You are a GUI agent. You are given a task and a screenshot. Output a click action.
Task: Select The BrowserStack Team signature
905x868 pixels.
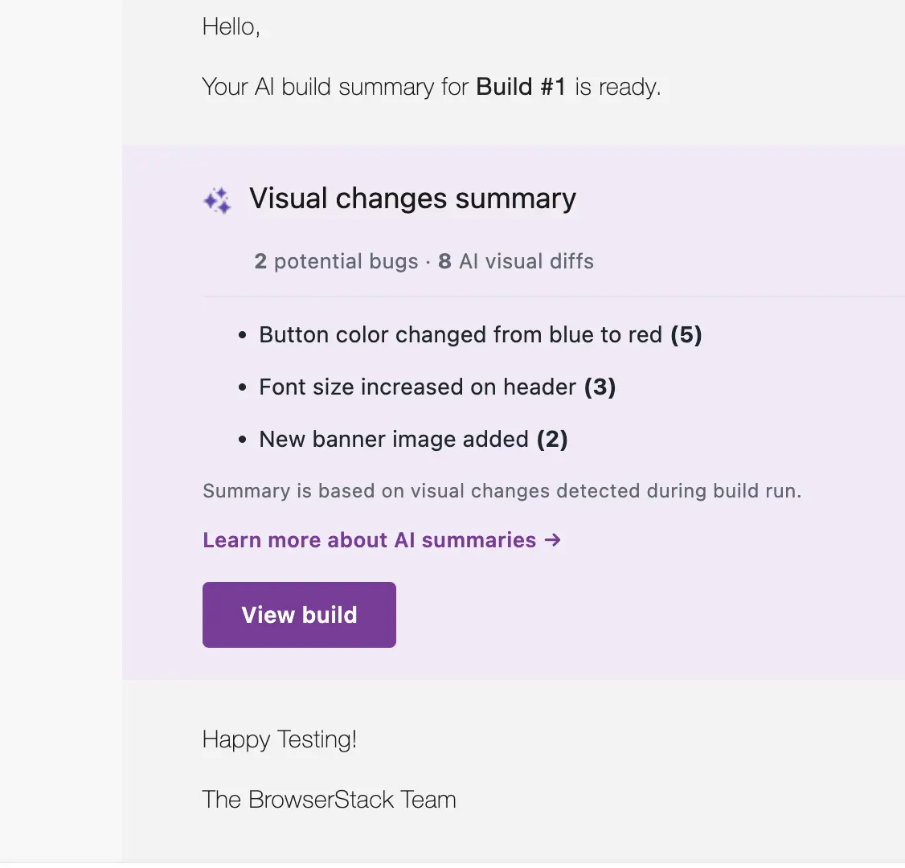tap(329, 799)
